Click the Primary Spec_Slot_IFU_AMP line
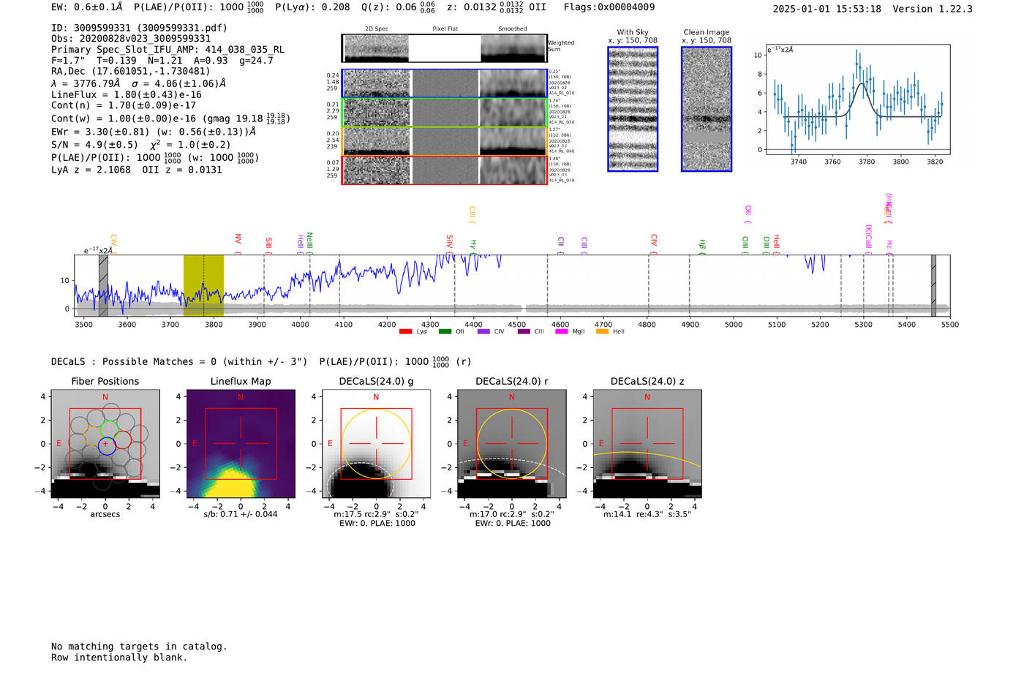 [x=167, y=50]
